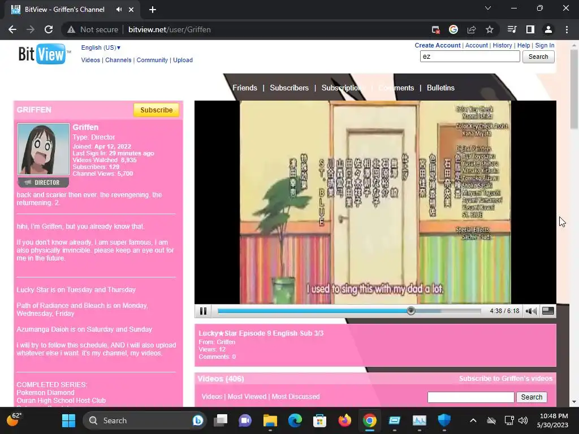Open the Subscriptions channel tab
Image resolution: width=579 pixels, height=434 pixels.
point(343,88)
